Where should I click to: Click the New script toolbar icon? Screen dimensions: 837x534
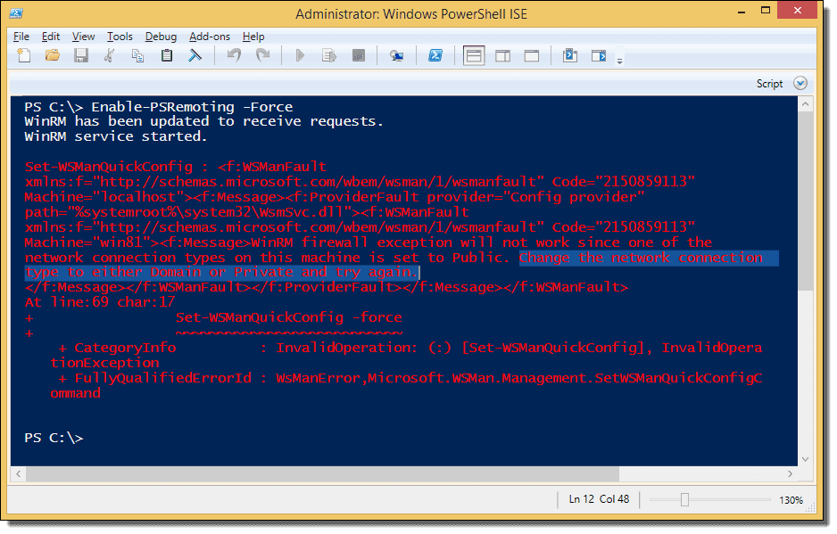point(24,55)
